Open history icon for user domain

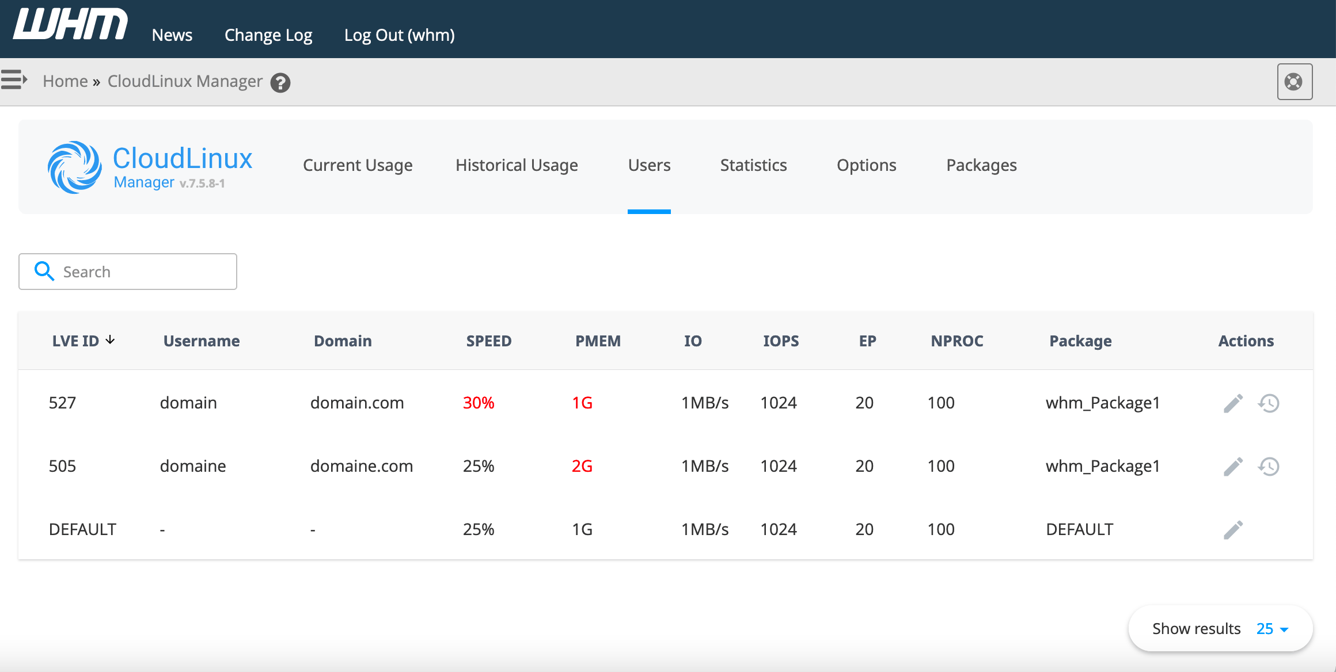[x=1269, y=403]
